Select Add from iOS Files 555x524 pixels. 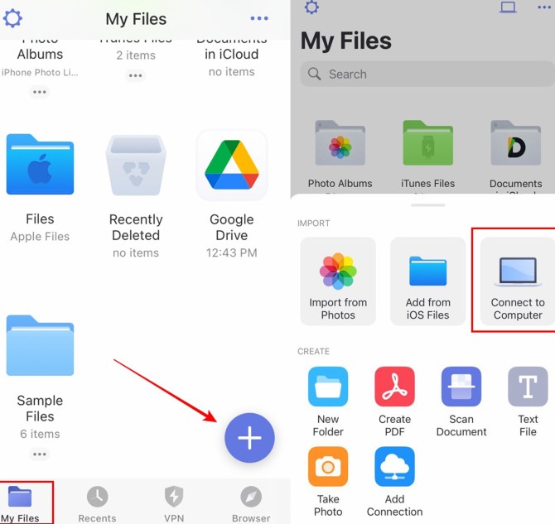point(427,281)
